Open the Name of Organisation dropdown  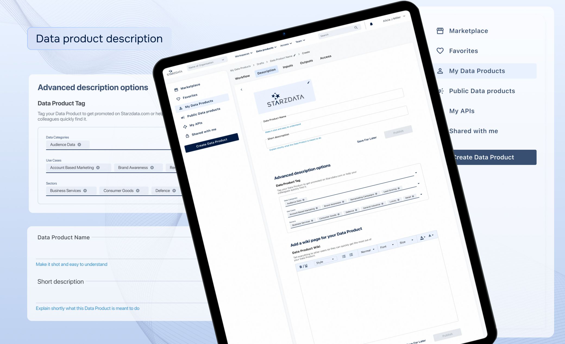click(206, 64)
